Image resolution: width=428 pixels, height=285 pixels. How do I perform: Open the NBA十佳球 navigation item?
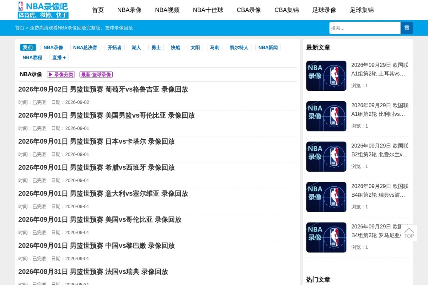pos(208,10)
